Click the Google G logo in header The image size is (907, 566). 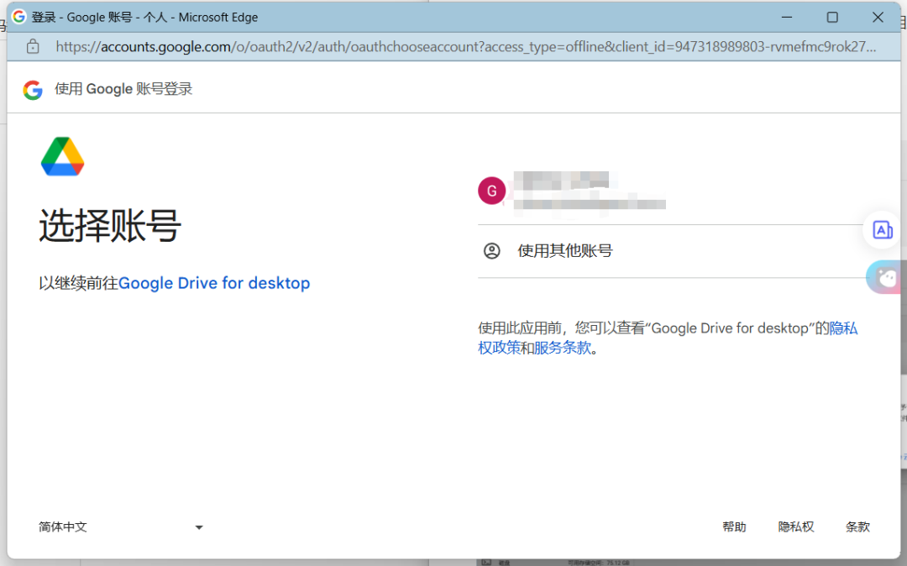pos(33,90)
